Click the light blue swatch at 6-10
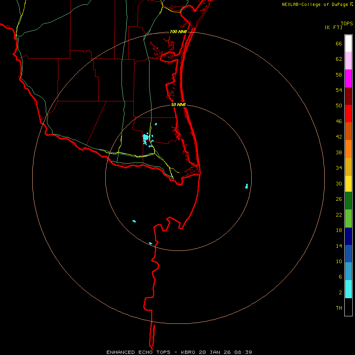The image size is (355, 355). pyautogui.click(x=348, y=271)
